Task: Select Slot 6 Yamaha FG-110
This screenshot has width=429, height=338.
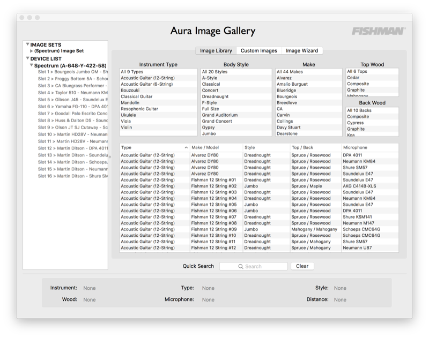Action: (73, 107)
